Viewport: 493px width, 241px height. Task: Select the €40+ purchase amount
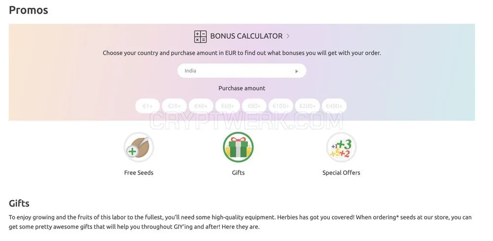201,106
